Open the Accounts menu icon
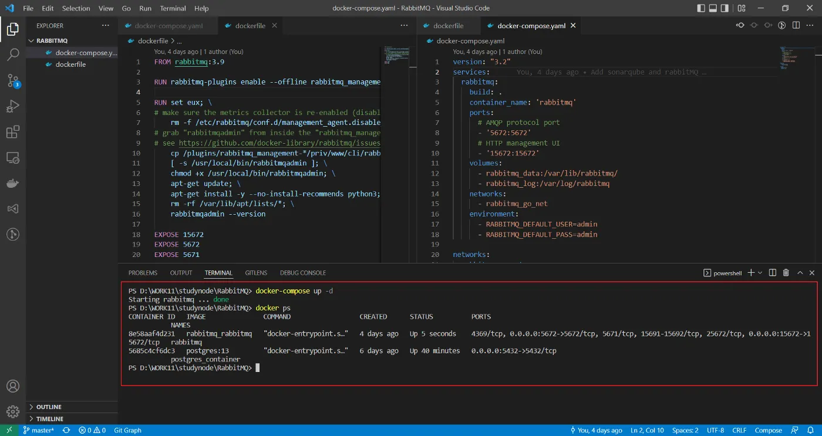This screenshot has width=822, height=436. 12,386
